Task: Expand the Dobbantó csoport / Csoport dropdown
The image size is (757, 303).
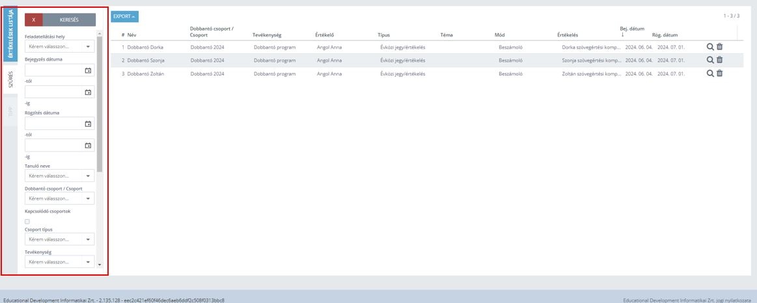Action: 60,198
